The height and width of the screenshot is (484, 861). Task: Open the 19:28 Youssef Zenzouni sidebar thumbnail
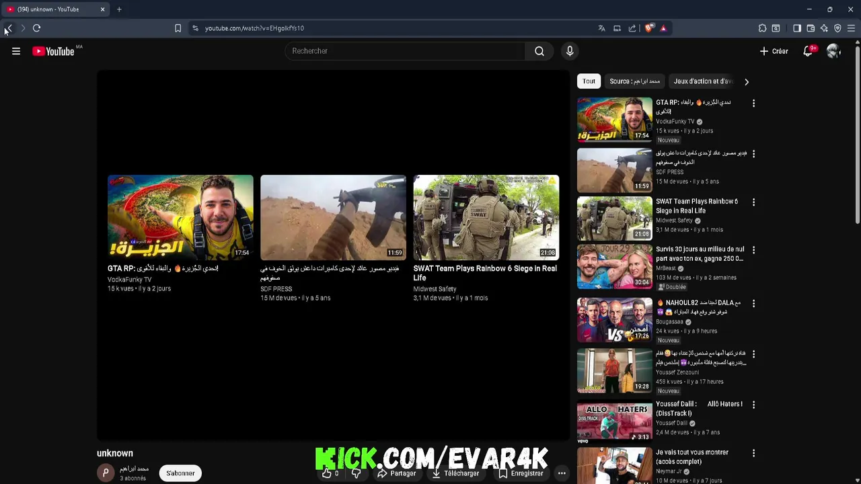(615, 371)
